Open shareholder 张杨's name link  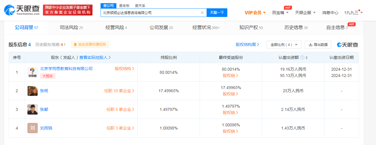pyautogui.click(x=44, y=91)
